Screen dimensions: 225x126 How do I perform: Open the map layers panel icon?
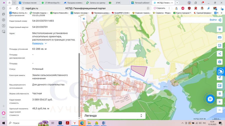tap(220, 29)
